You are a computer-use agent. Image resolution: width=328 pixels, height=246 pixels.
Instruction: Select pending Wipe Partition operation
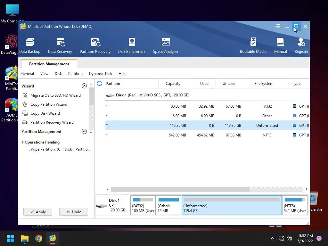(59, 149)
